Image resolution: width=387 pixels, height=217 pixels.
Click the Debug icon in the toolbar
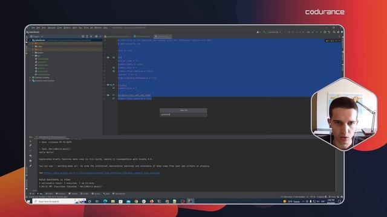click(x=289, y=32)
